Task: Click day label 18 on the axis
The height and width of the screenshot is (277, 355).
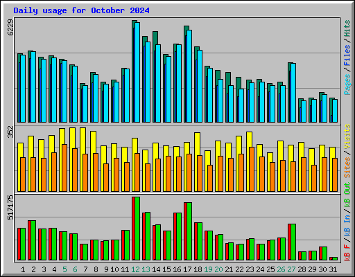Action: 198,269
